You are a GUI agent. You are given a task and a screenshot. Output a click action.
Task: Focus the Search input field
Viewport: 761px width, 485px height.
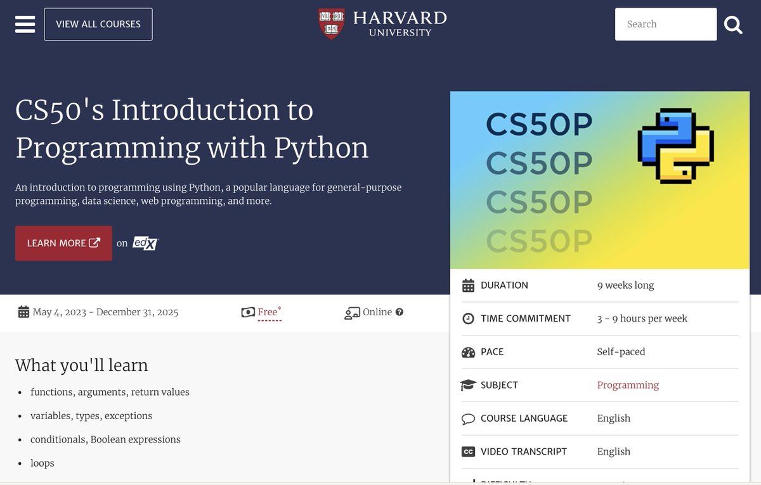click(x=666, y=24)
